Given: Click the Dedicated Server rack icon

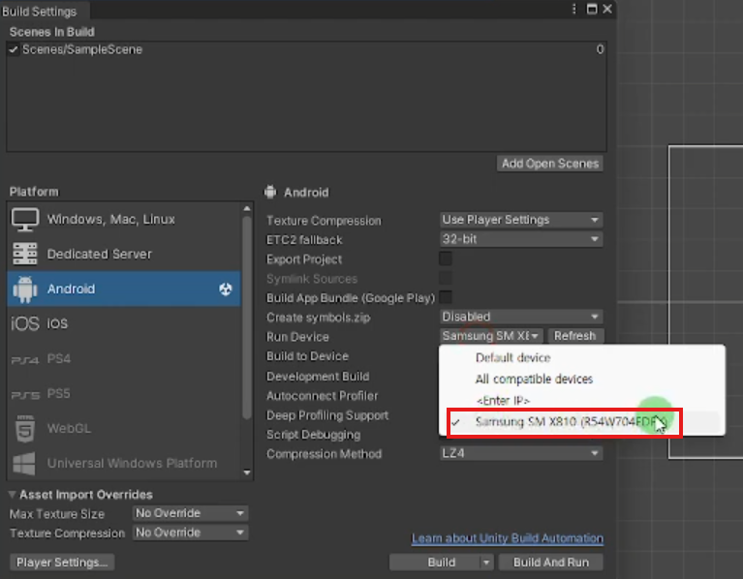Looking at the screenshot, I should tap(25, 255).
